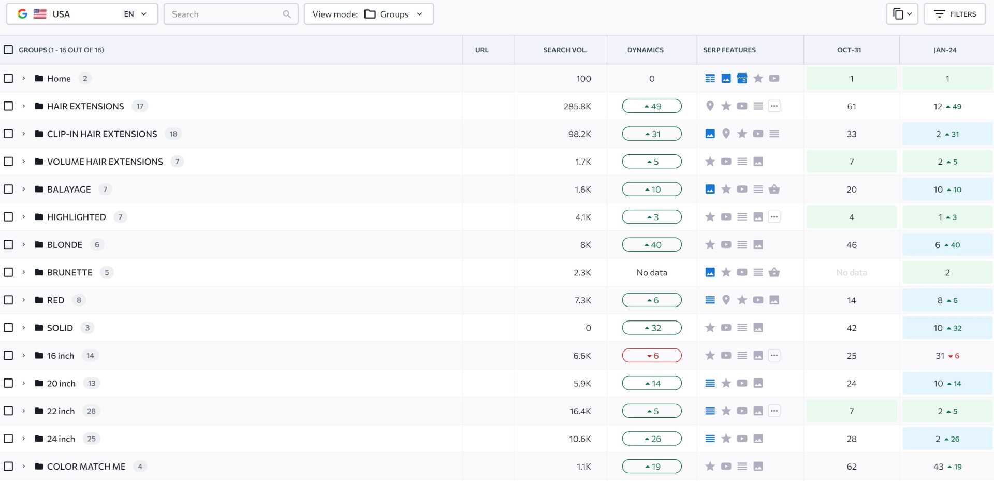Click the shopping basket icon in BALAYAGE row

tap(774, 190)
